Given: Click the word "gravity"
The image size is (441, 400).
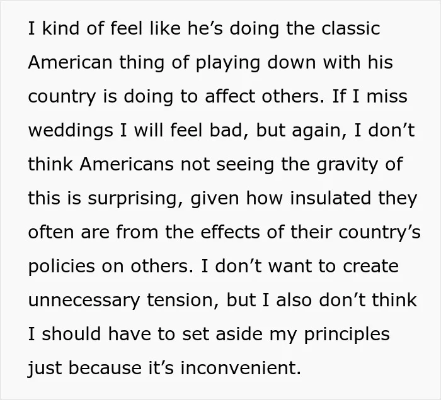Looking at the screenshot, I should 347,165.
